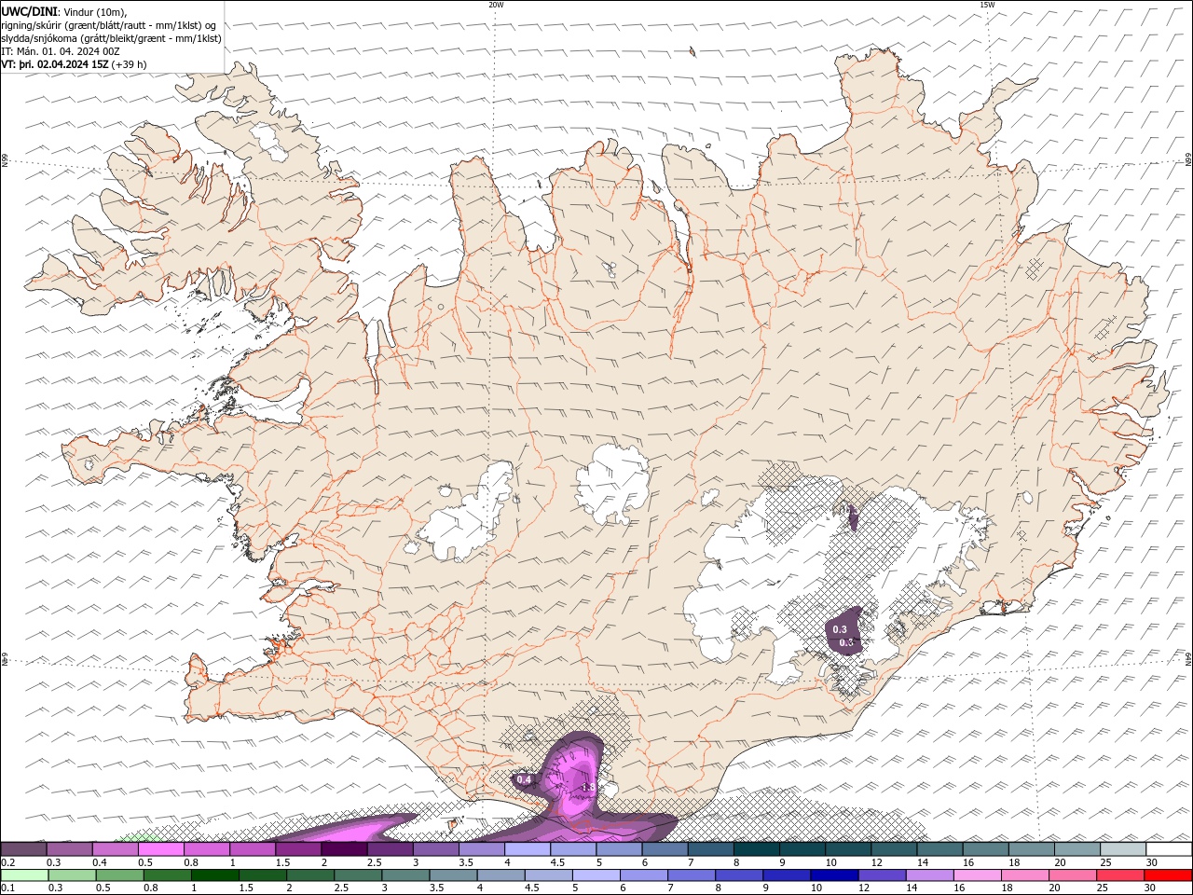Click the coral red swatch labeled 25 in lower legend
Image resolution: width=1193 pixels, height=895 pixels.
(1121, 875)
